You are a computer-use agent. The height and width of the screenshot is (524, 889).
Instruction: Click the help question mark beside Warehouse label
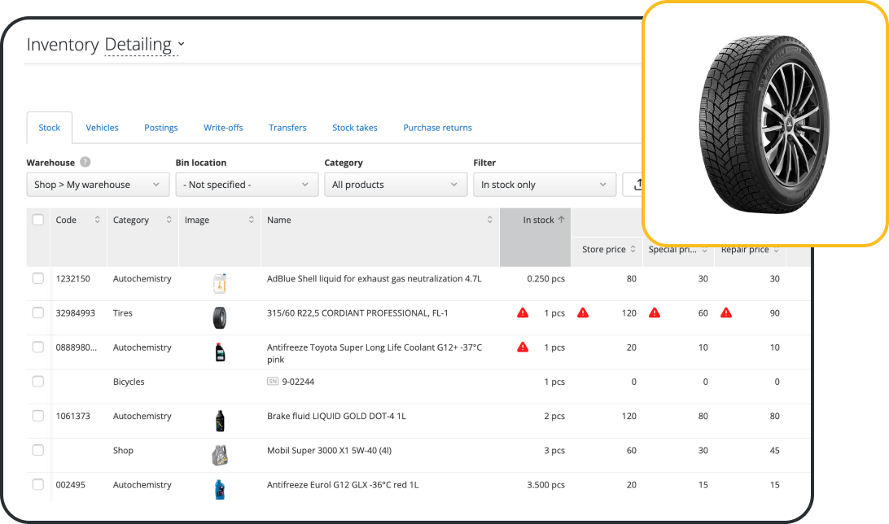(x=85, y=162)
